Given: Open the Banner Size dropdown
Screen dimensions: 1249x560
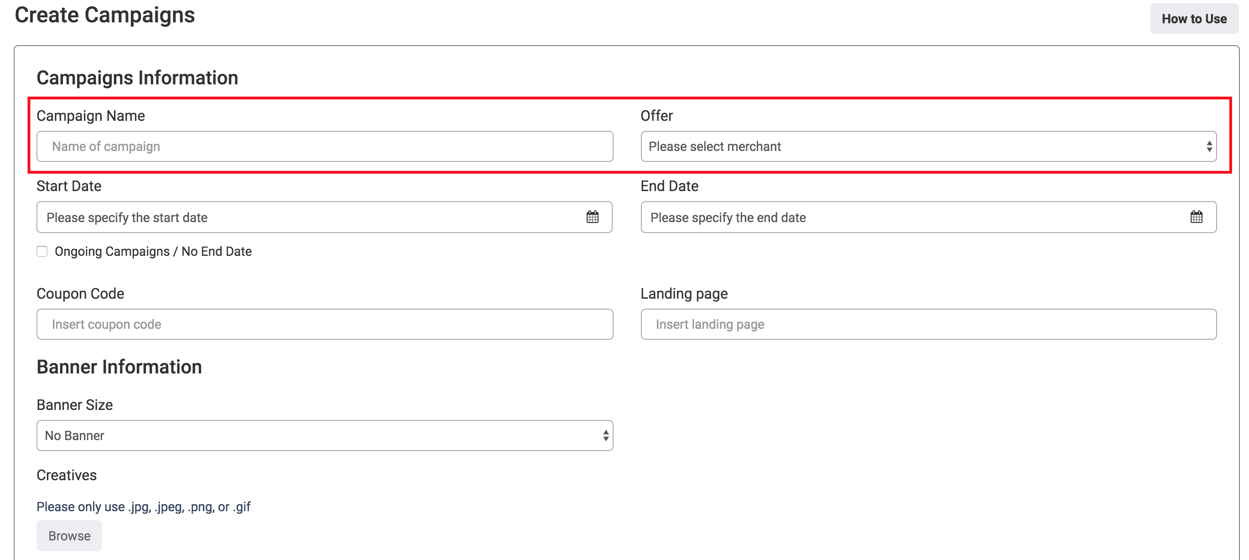Looking at the screenshot, I should click(x=325, y=436).
